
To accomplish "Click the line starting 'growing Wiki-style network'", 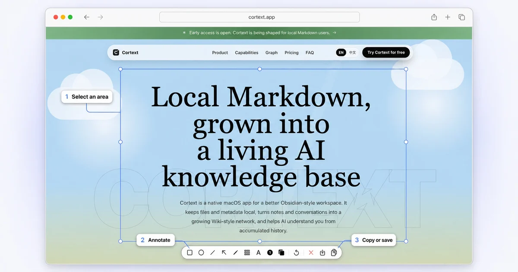I will (263, 221).
